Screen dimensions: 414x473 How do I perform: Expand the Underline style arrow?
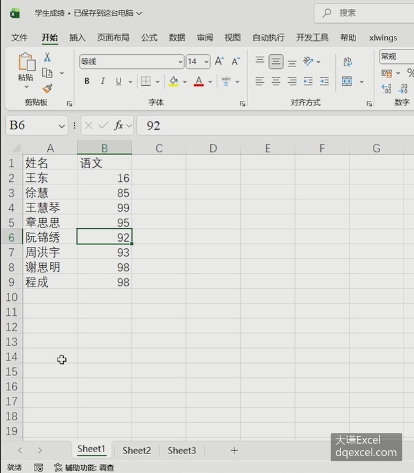click(x=130, y=81)
